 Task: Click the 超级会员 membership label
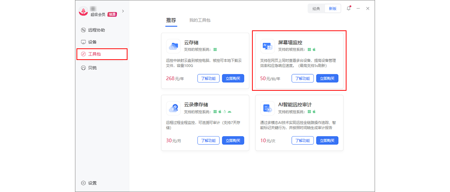(98, 14)
